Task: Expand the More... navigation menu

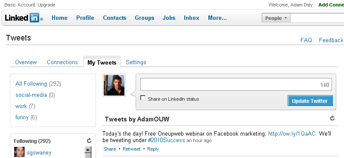Action: coord(217,18)
